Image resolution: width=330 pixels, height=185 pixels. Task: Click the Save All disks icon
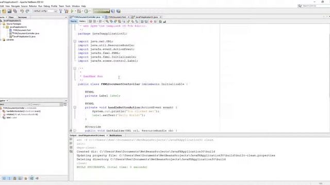[15, 11]
